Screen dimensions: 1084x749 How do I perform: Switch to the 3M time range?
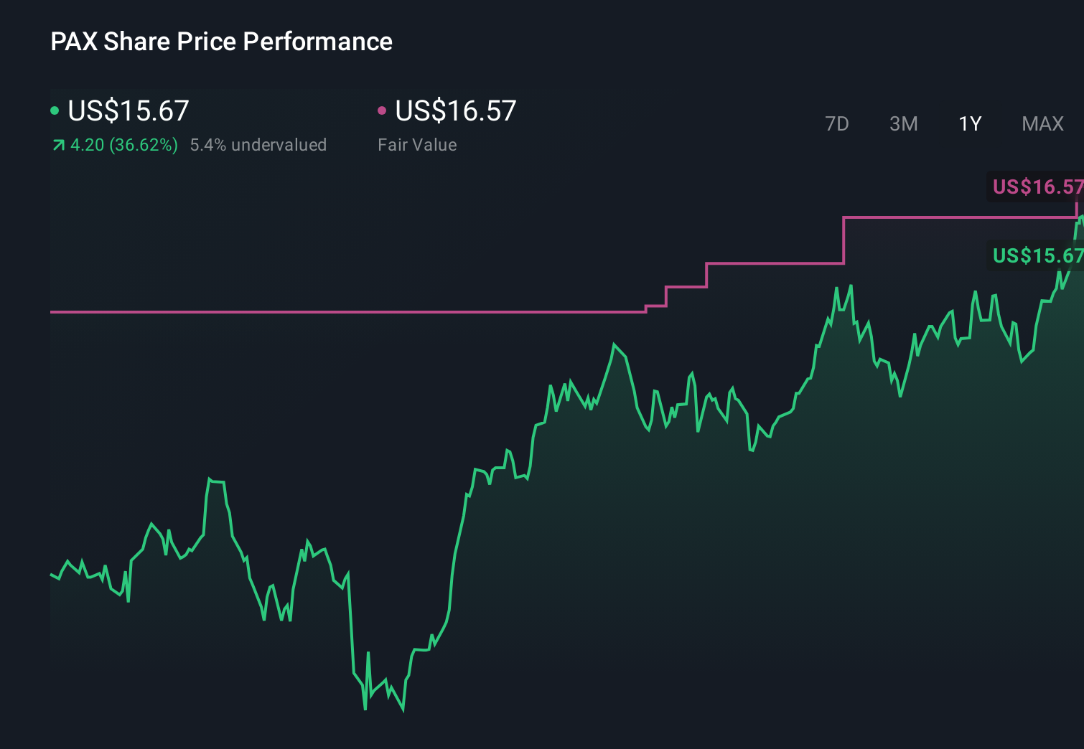pyautogui.click(x=903, y=123)
